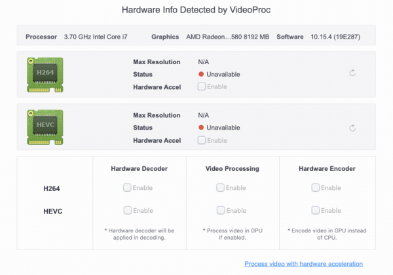Enable H264 Hardware Decoder checkbox
The height and width of the screenshot is (275, 393).
coord(127,188)
